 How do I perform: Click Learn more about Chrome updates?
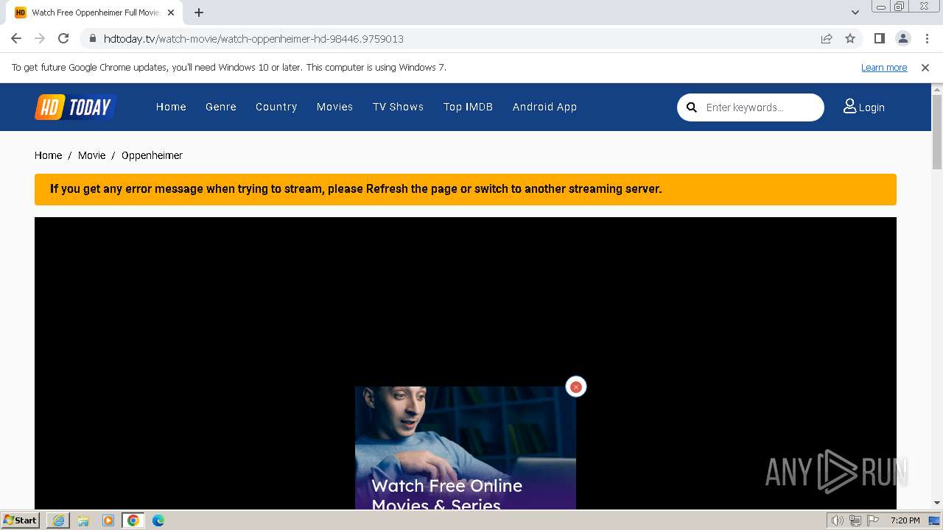tap(884, 68)
